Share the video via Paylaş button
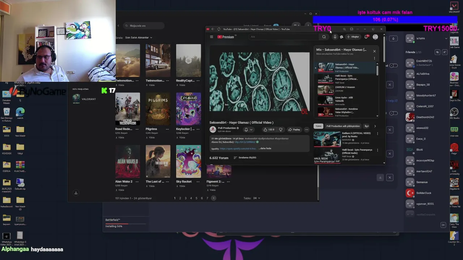 tap(294, 130)
